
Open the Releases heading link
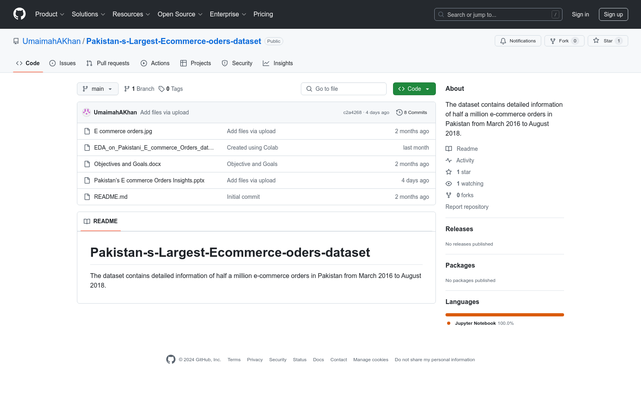click(459, 229)
